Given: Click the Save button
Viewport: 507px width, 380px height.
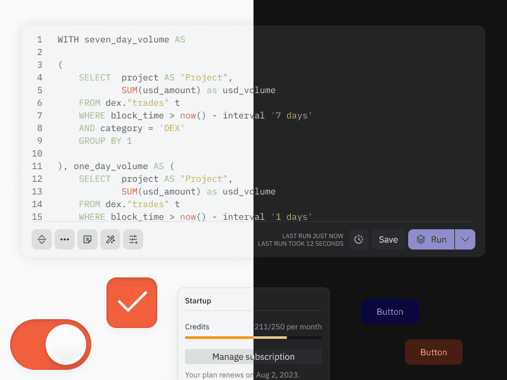Looking at the screenshot, I should [x=388, y=239].
